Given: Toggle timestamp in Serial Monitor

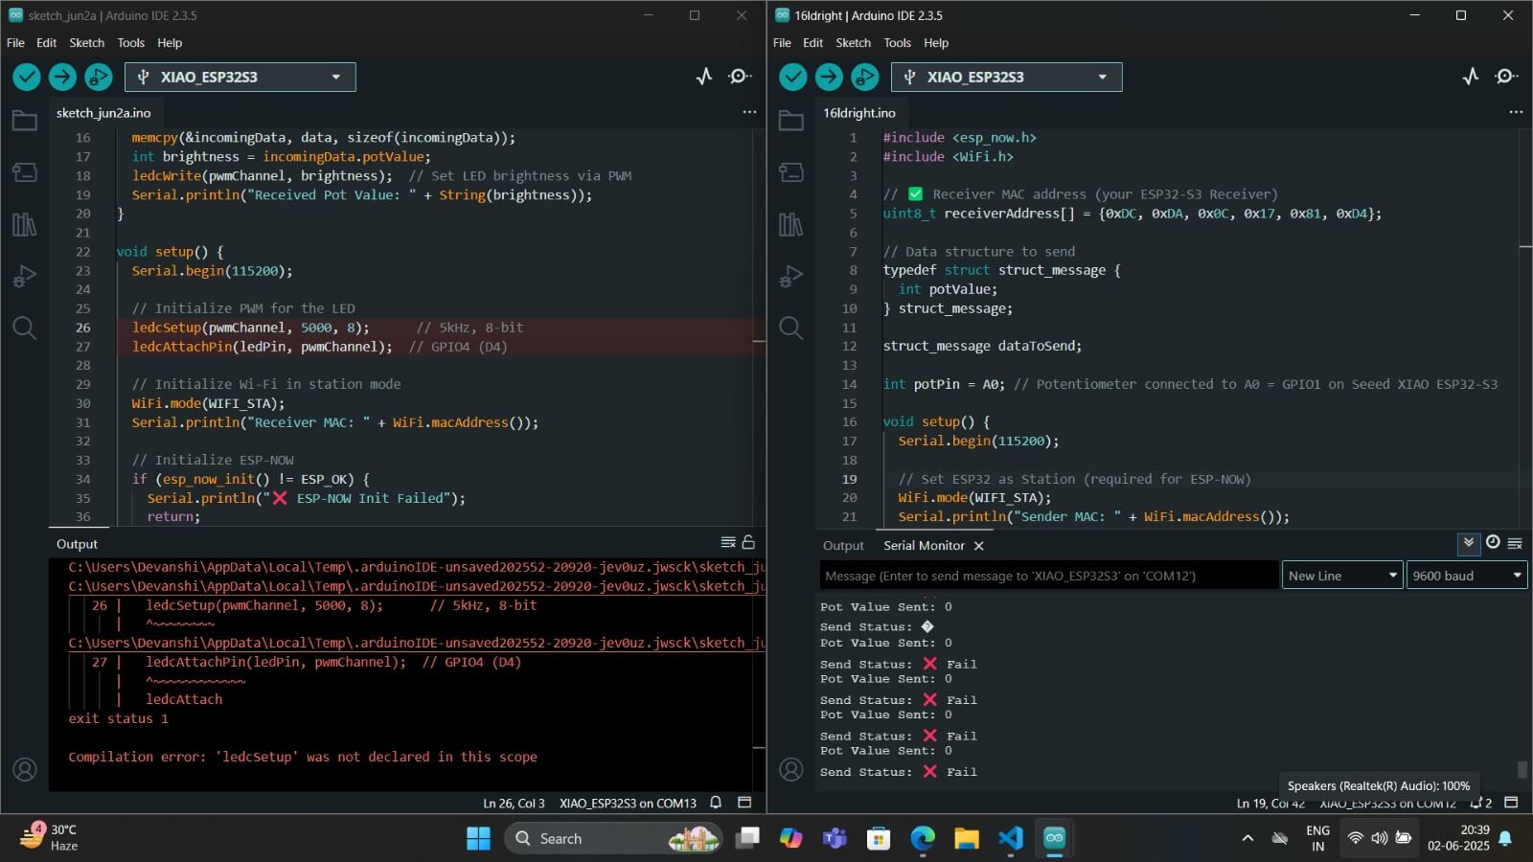Looking at the screenshot, I should tap(1493, 542).
